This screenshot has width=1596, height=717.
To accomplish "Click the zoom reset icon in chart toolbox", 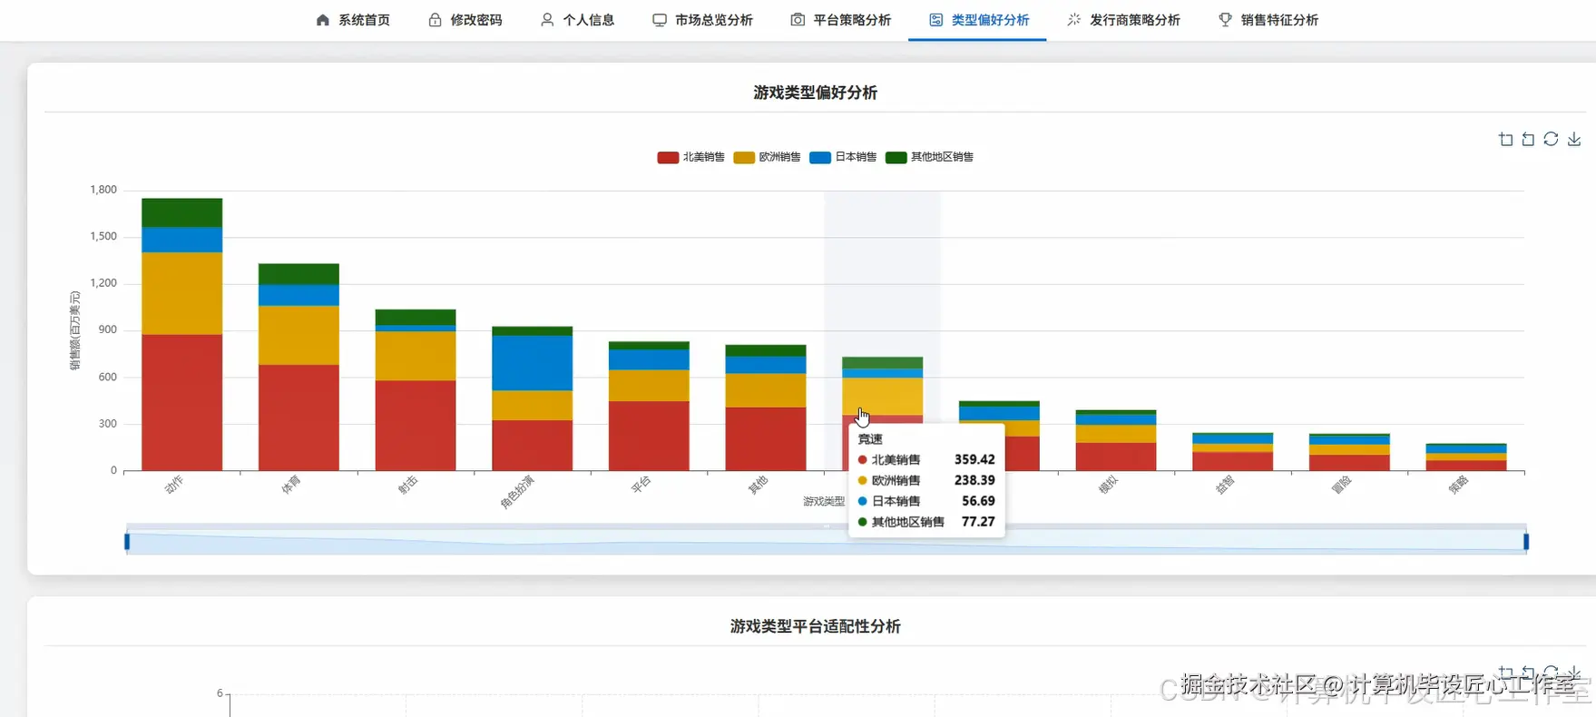I will pyautogui.click(x=1528, y=139).
